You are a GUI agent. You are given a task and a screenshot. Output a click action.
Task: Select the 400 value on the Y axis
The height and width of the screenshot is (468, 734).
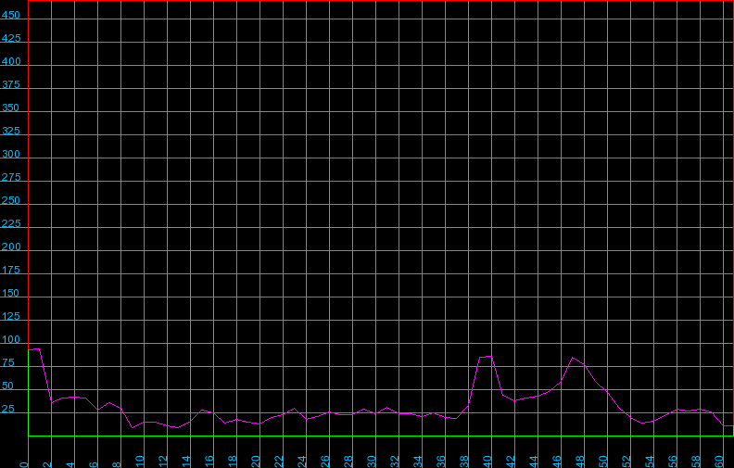coord(11,61)
